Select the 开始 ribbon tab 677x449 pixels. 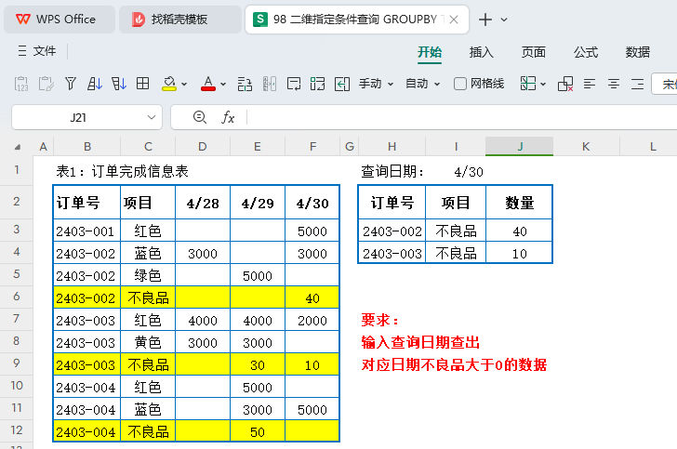point(430,52)
